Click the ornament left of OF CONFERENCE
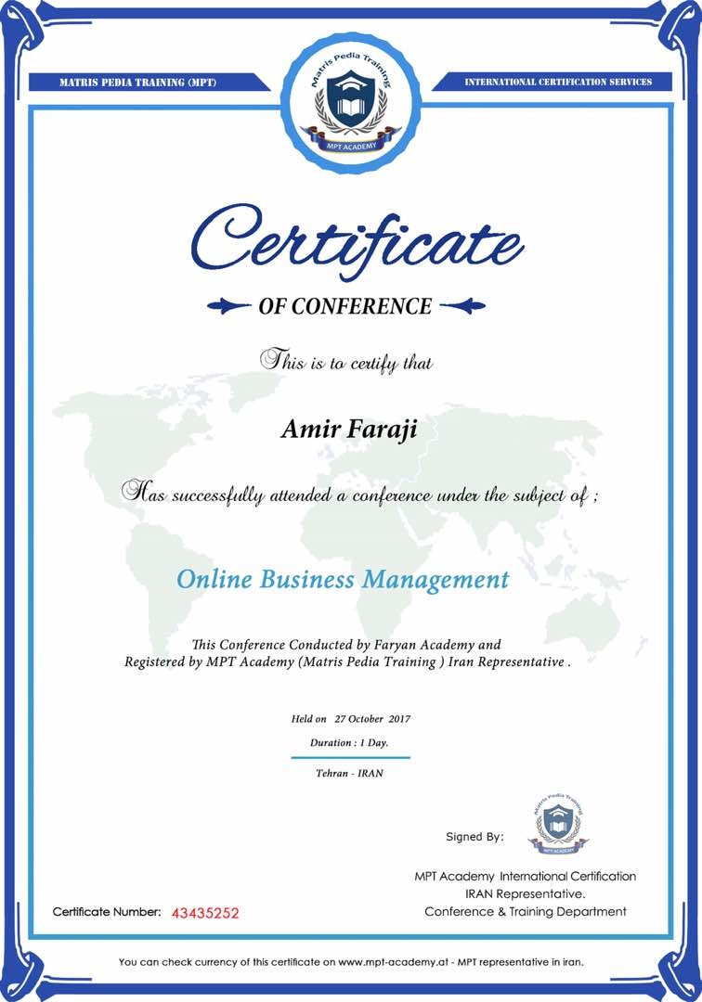 click(229, 305)
